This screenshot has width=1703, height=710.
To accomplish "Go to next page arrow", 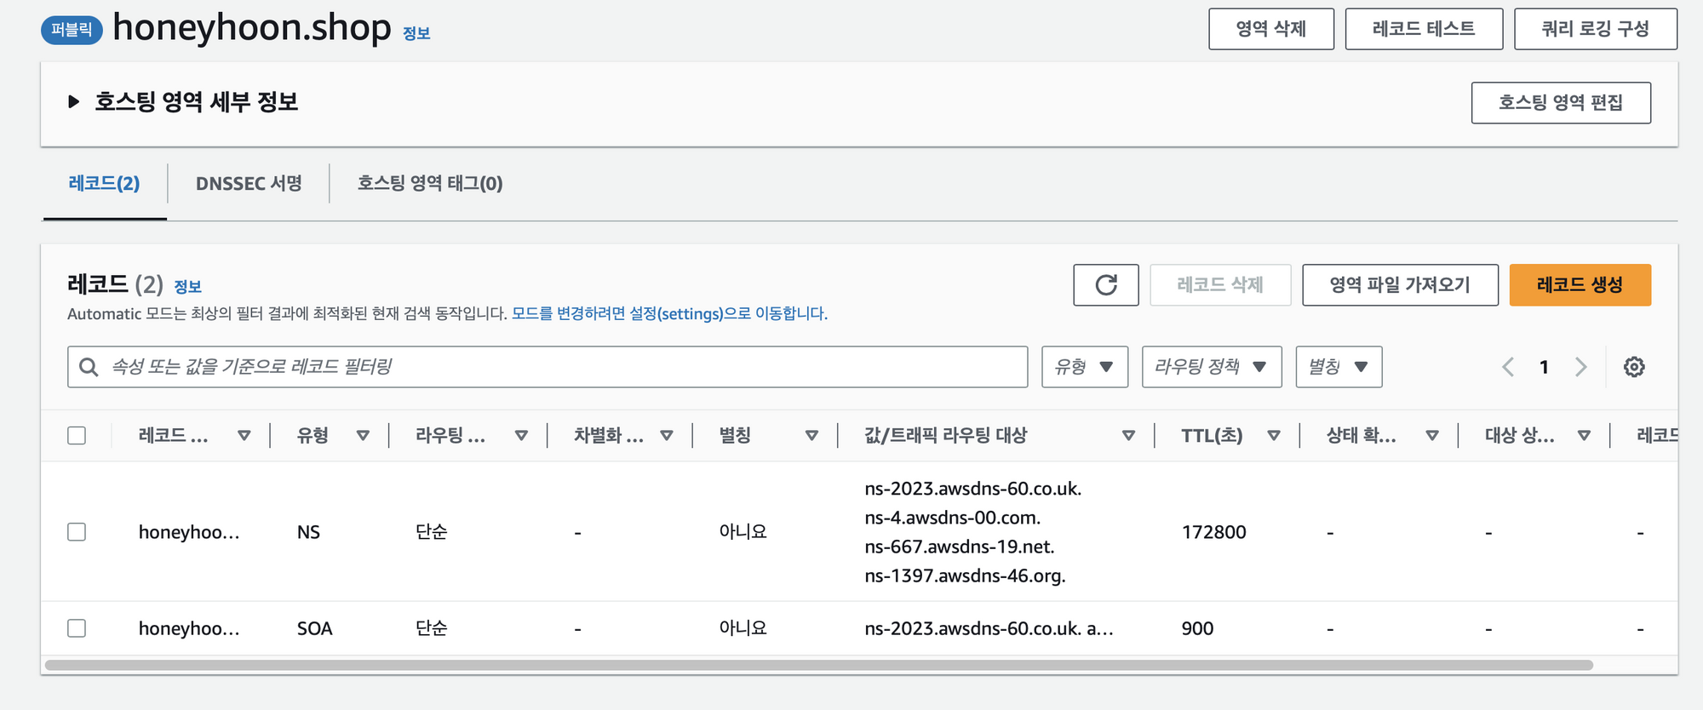I will pyautogui.click(x=1580, y=367).
